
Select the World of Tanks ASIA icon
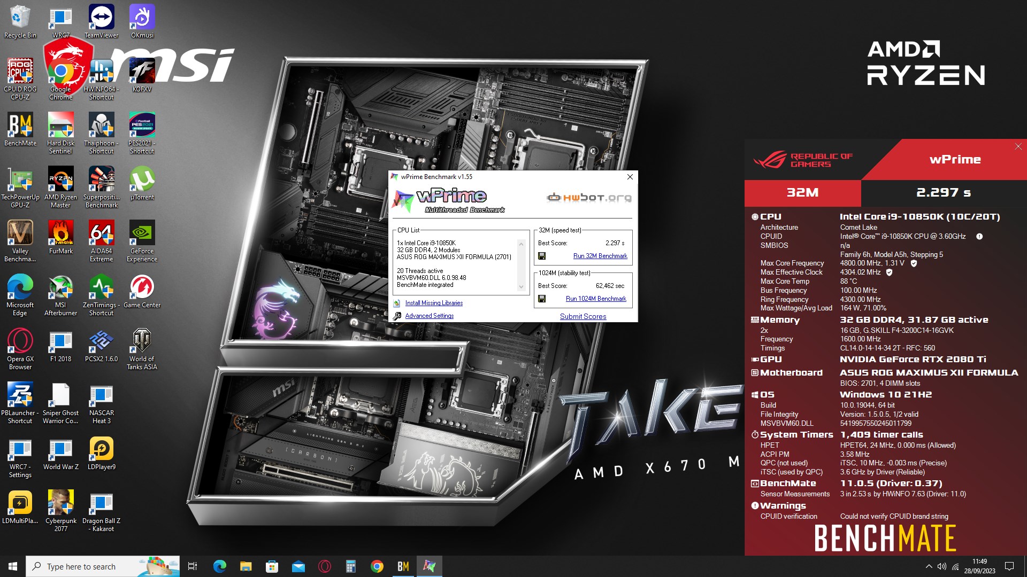pos(142,349)
